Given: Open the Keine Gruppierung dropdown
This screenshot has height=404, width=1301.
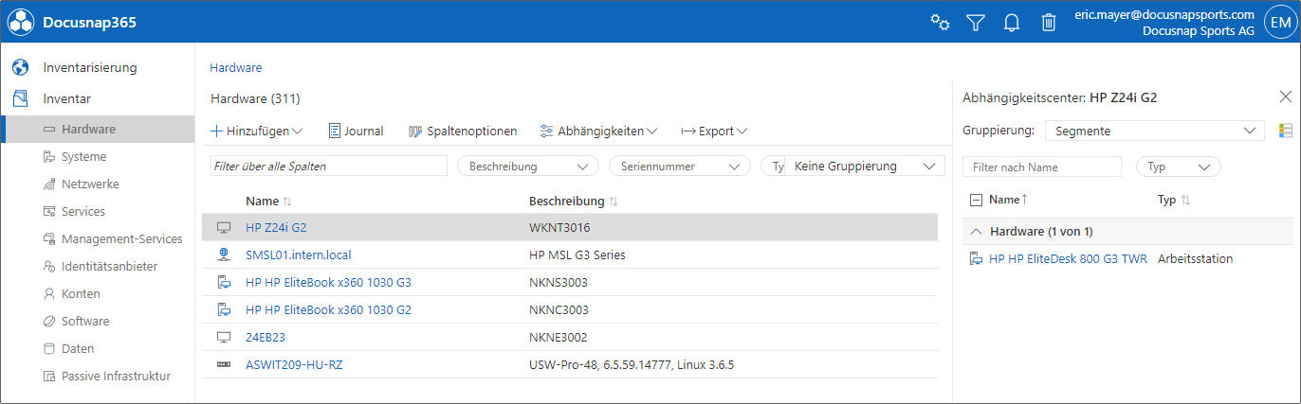Looking at the screenshot, I should tap(865, 167).
